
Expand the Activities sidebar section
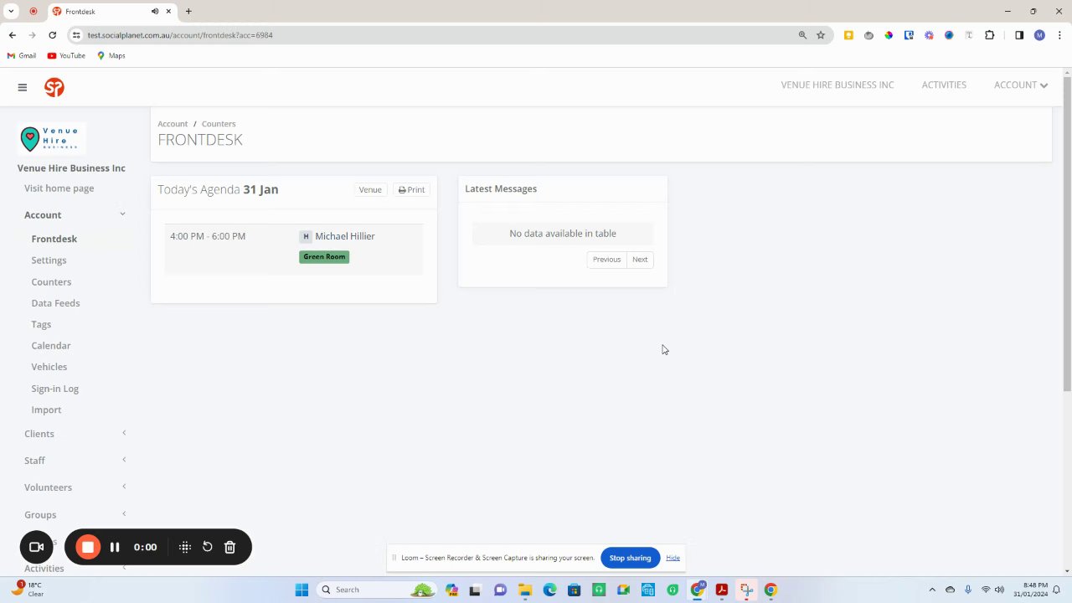[x=124, y=569]
